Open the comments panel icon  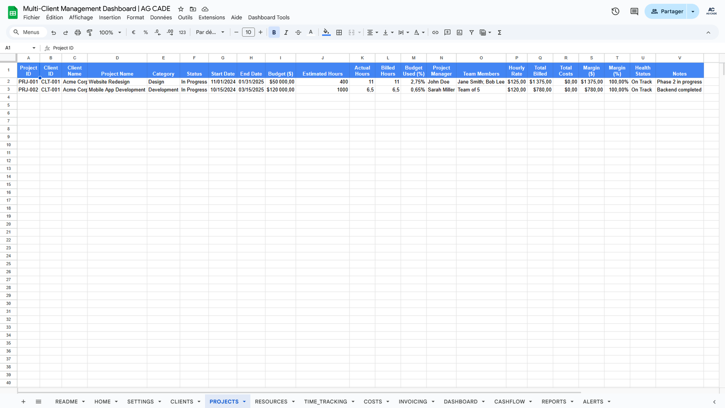(x=634, y=11)
